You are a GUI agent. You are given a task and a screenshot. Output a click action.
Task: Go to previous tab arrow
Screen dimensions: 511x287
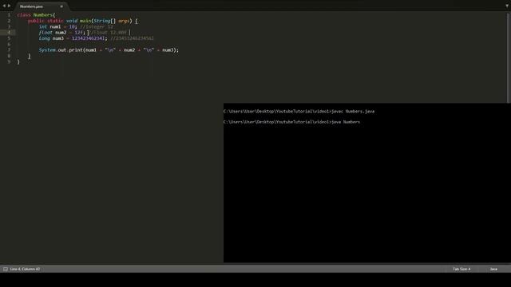4,6
